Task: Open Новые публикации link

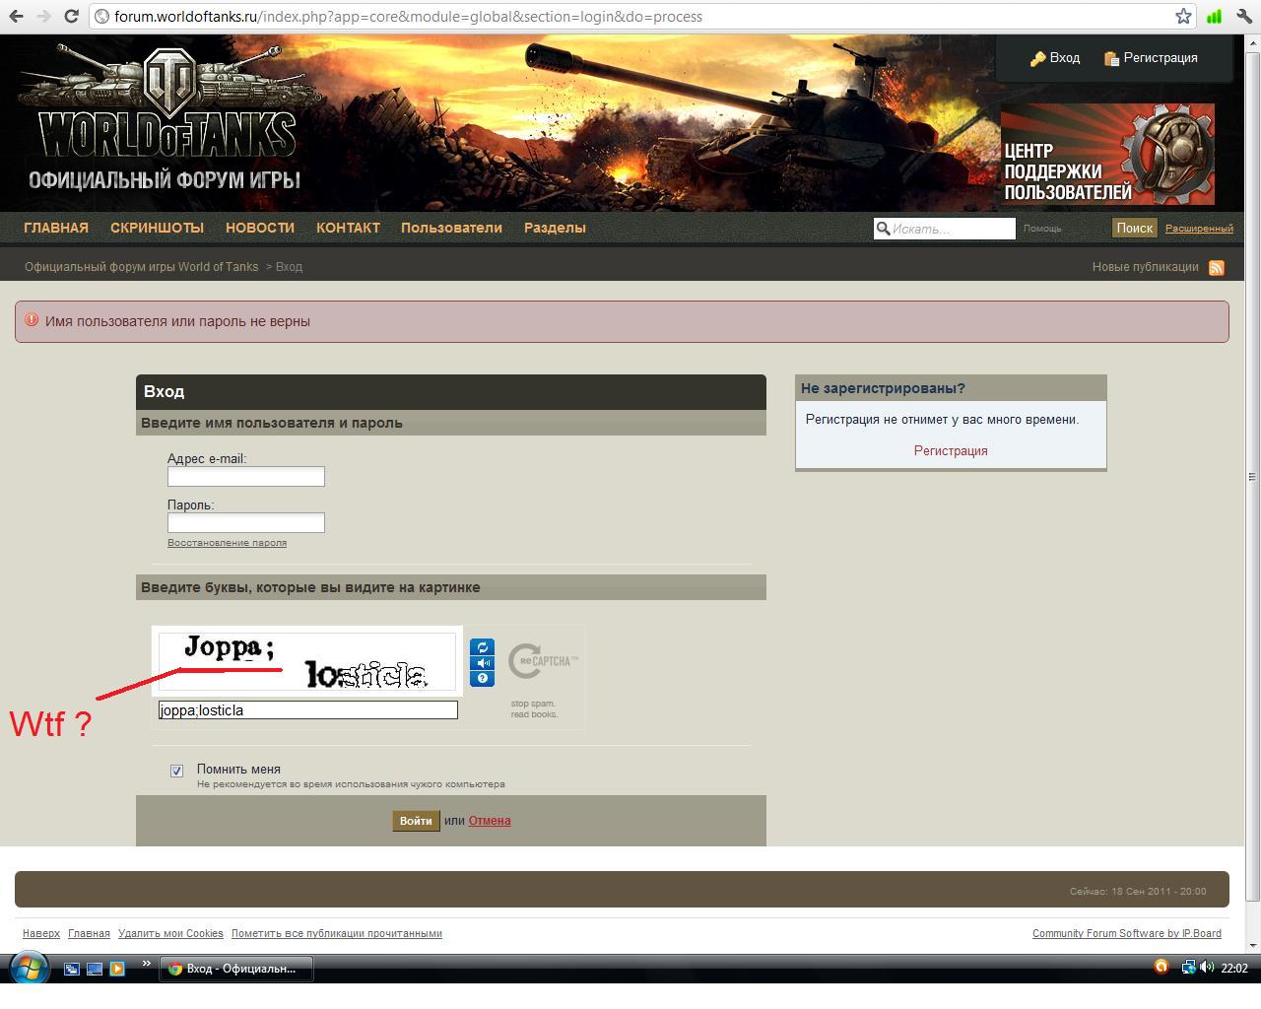Action: [1145, 267]
